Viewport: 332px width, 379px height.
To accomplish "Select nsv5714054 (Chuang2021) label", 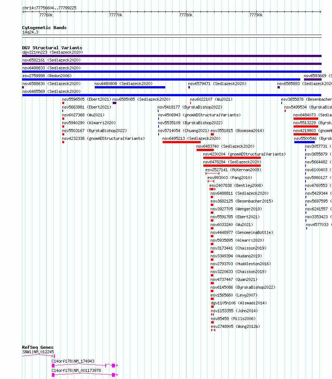I will point(184,131).
